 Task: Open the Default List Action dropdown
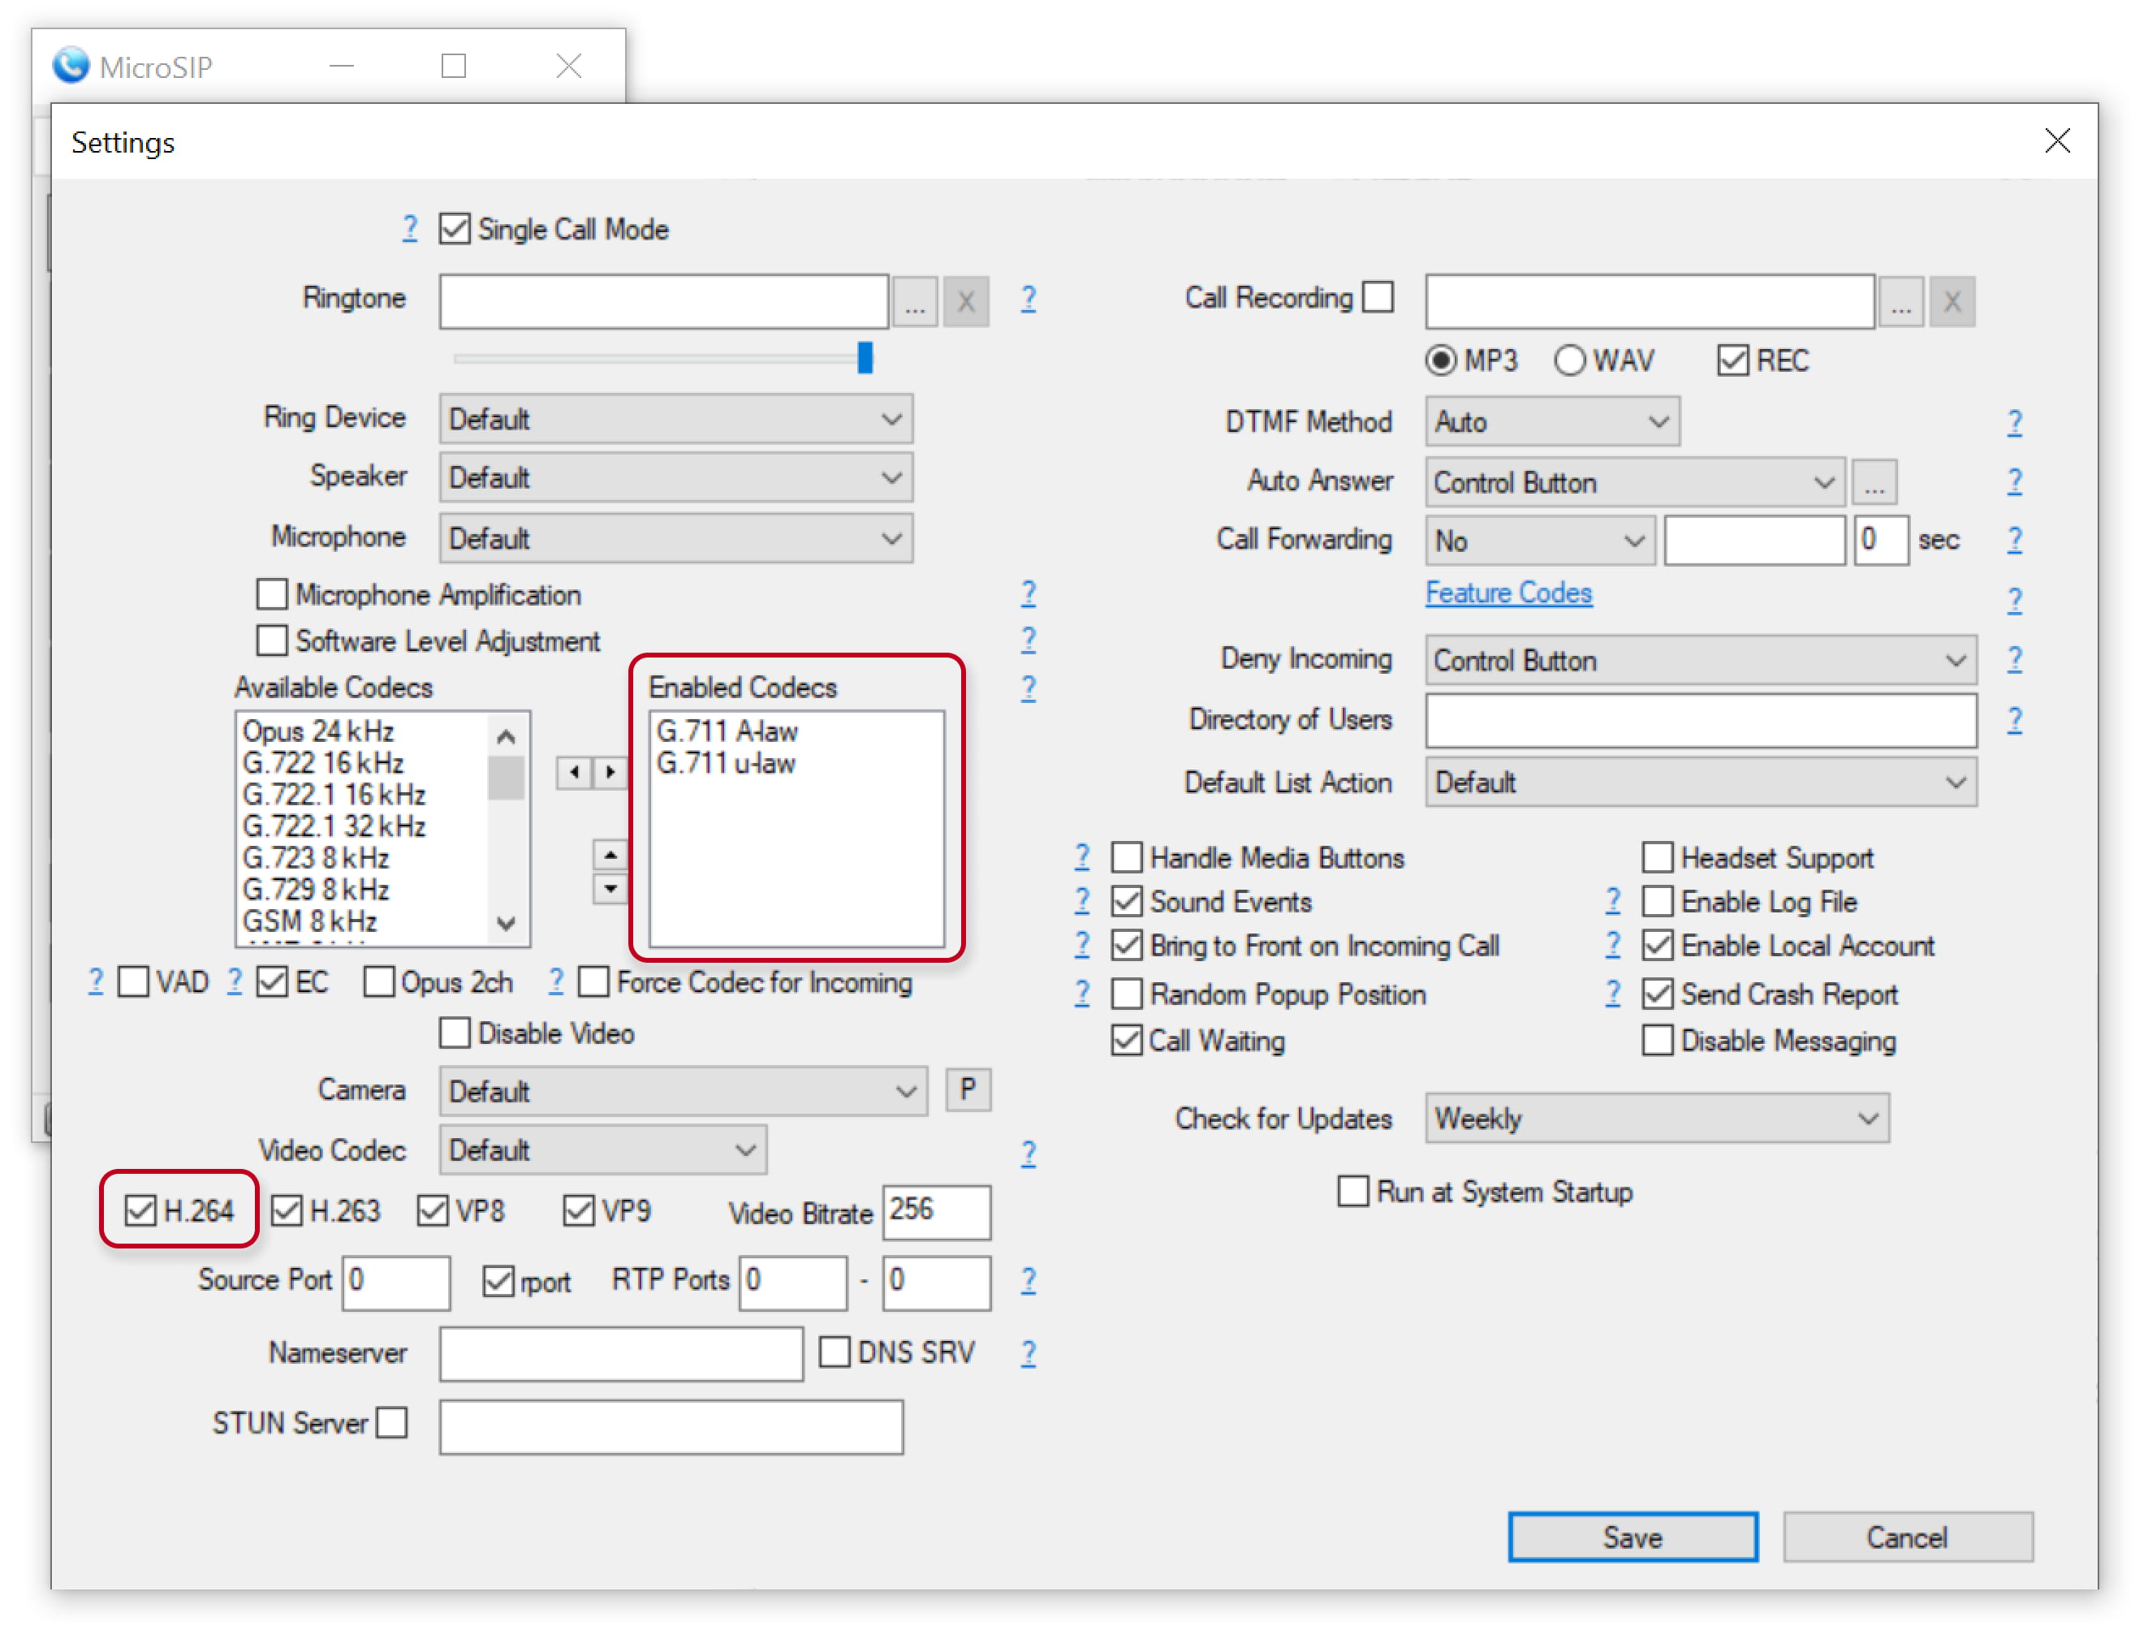click(1701, 783)
